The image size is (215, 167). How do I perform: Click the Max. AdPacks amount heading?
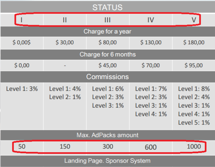(x=107, y=135)
